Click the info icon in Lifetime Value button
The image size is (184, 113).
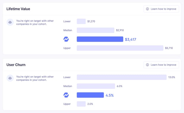[147, 9]
